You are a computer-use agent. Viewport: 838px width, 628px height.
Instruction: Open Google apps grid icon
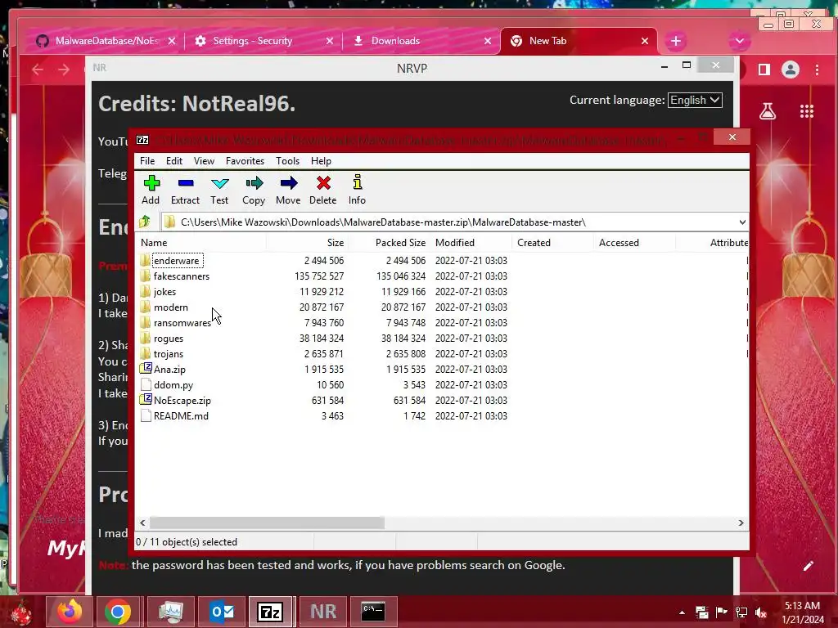(806, 111)
